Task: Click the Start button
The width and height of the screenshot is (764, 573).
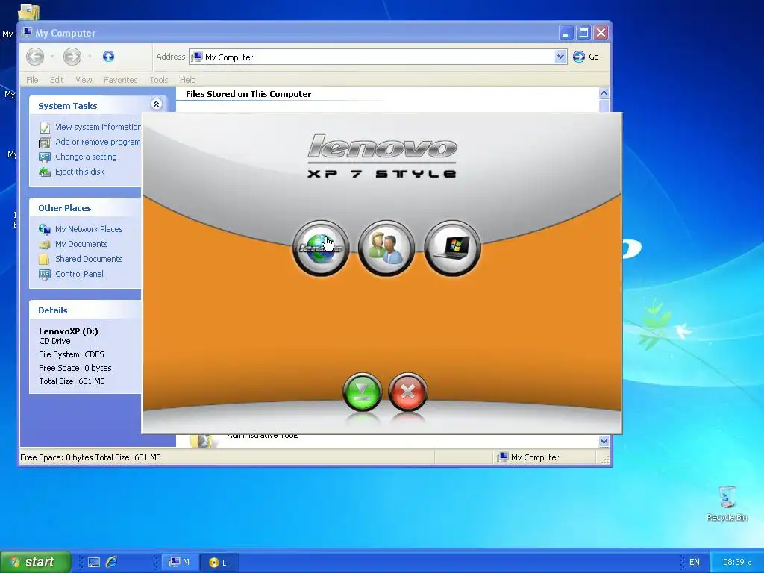Action: [35, 562]
